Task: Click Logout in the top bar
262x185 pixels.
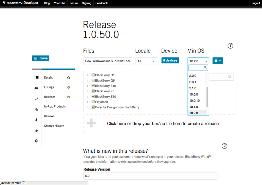Action: (256, 3)
